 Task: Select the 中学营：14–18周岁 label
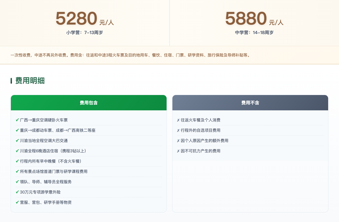point(254,32)
